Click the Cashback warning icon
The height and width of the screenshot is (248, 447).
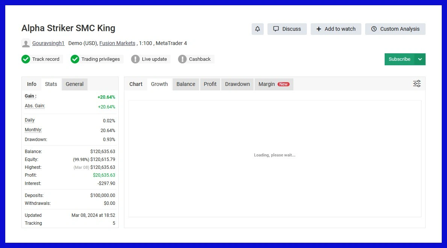tap(182, 59)
